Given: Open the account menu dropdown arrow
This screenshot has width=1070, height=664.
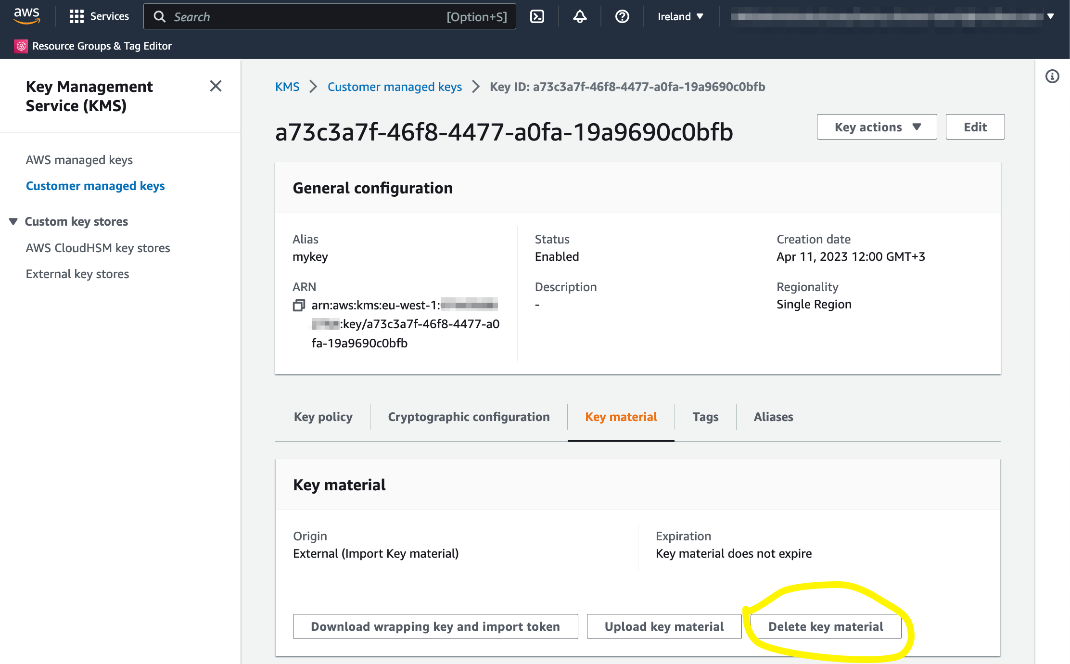Looking at the screenshot, I should pyautogui.click(x=1051, y=16).
